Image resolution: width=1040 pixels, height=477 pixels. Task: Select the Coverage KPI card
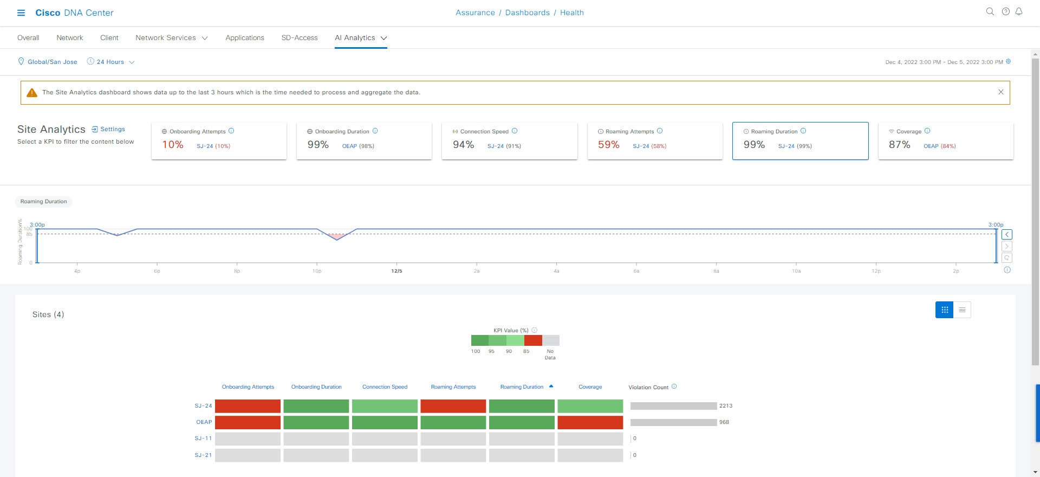point(946,141)
